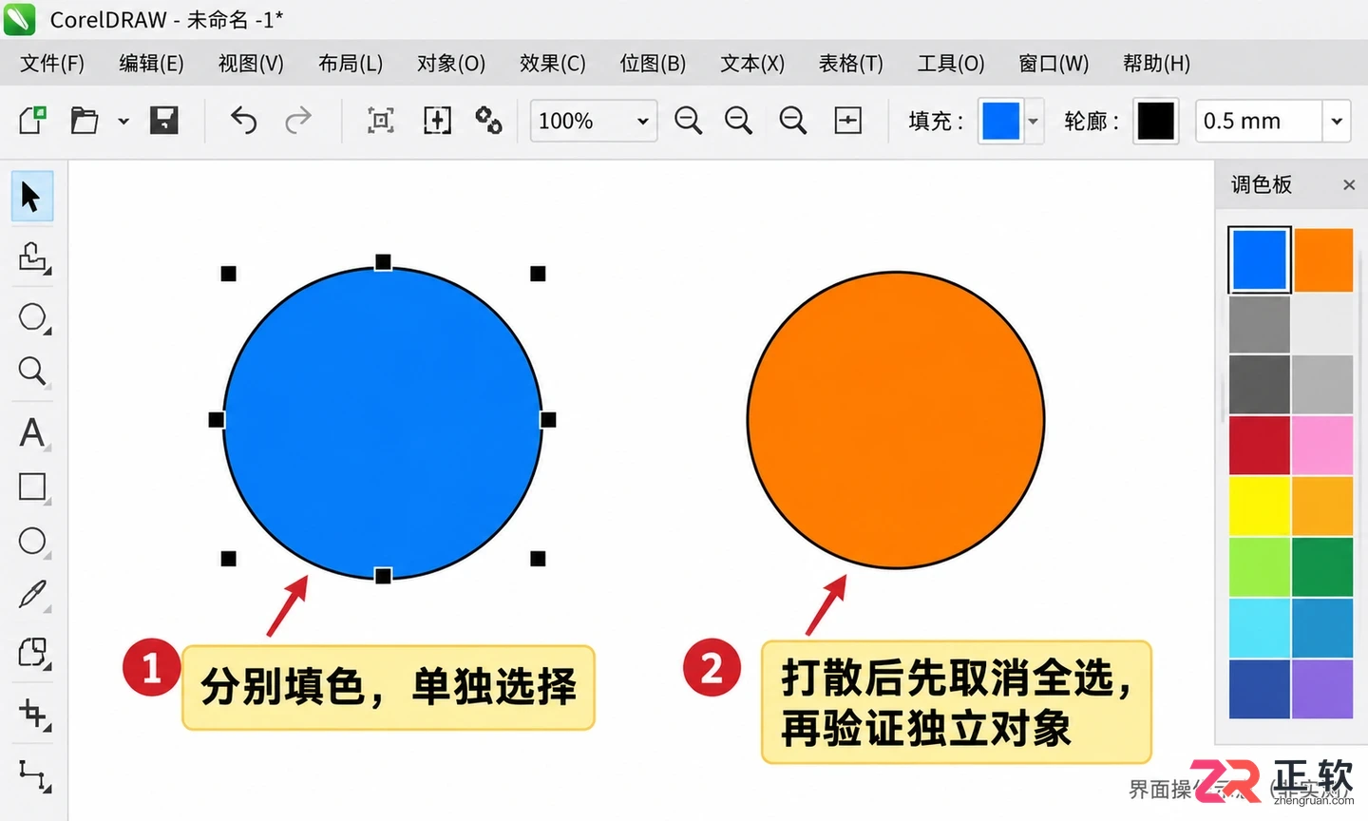
Task: Pick the red swatch in palette
Action: click(1260, 445)
